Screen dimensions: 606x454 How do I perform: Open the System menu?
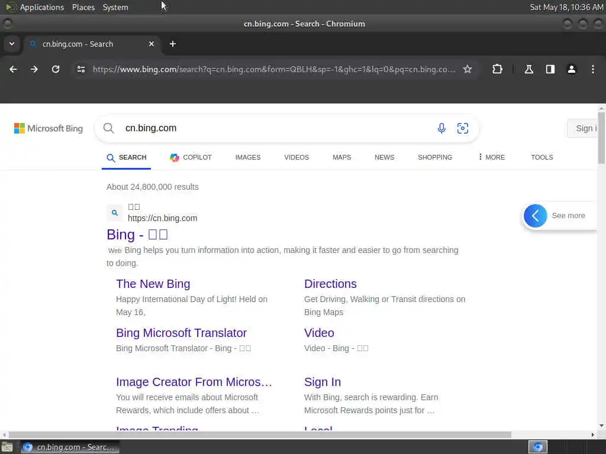pos(115,7)
